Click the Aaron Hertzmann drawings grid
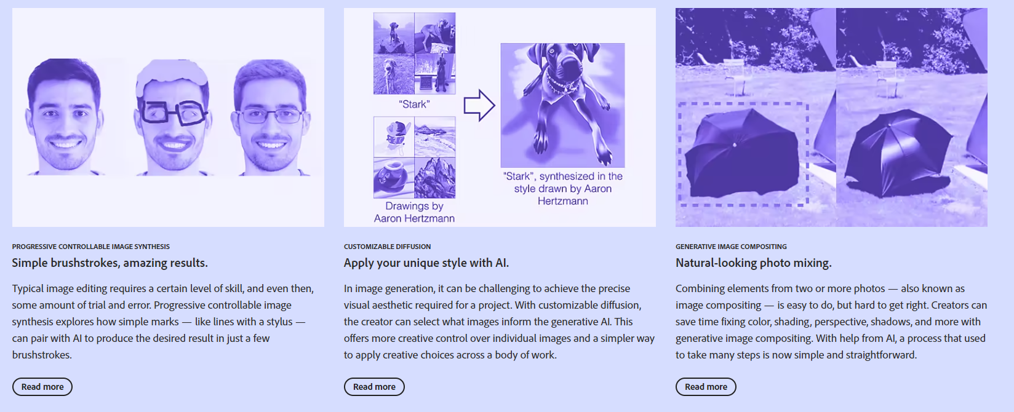This screenshot has width=1014, height=412. click(414, 157)
